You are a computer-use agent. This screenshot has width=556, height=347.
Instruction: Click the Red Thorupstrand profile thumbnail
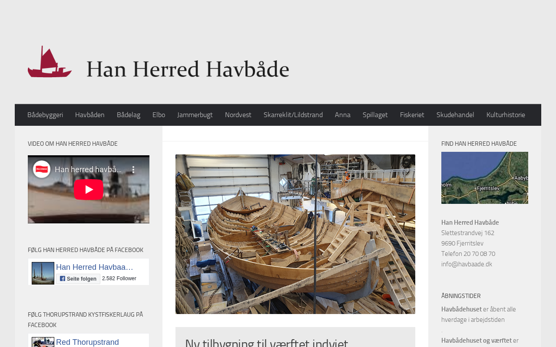tap(43, 342)
